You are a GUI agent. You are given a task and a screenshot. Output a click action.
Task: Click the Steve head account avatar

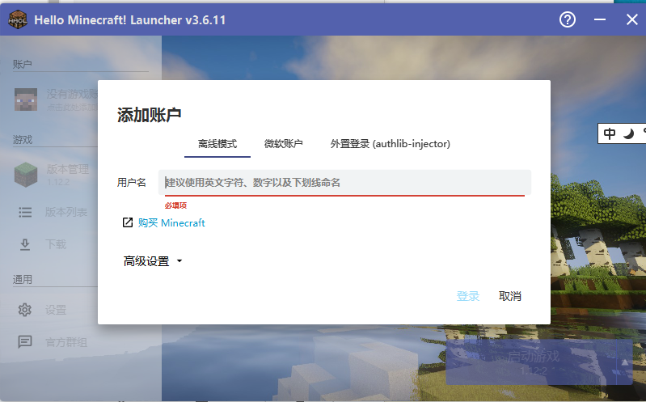coord(26,99)
